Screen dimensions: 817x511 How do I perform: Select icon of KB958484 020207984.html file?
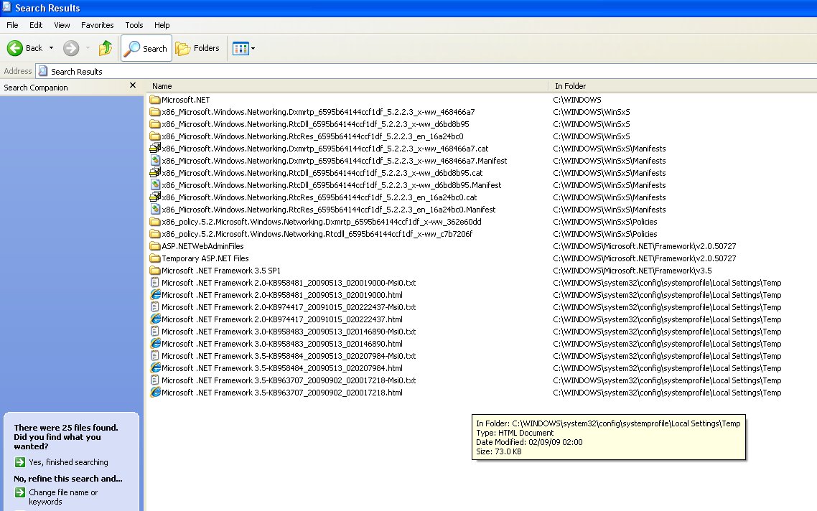coord(155,368)
